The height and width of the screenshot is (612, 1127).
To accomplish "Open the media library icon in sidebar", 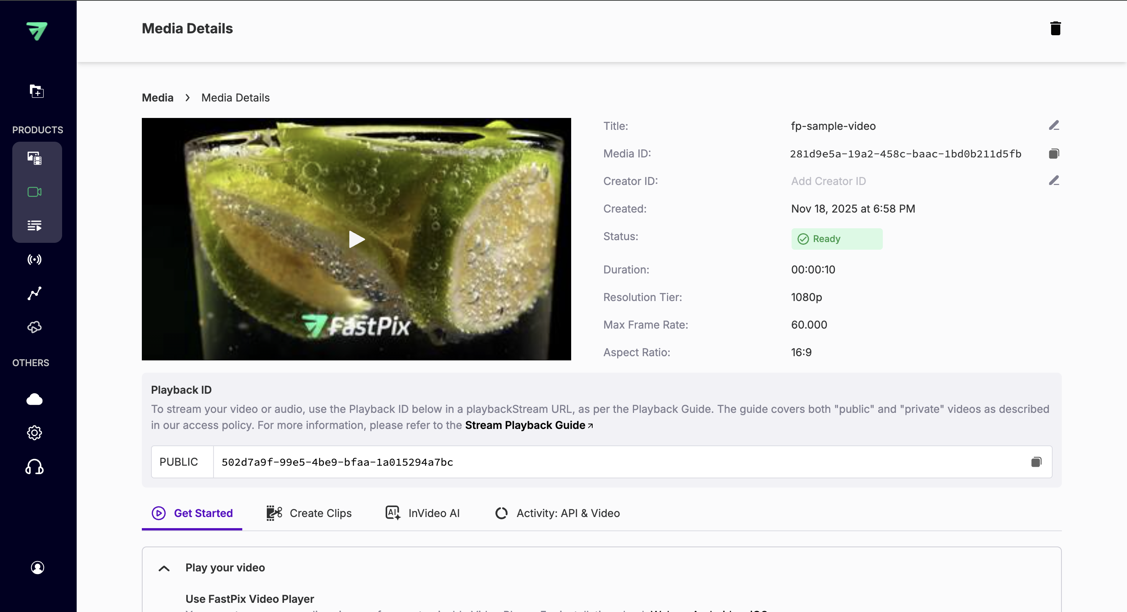I will point(34,158).
